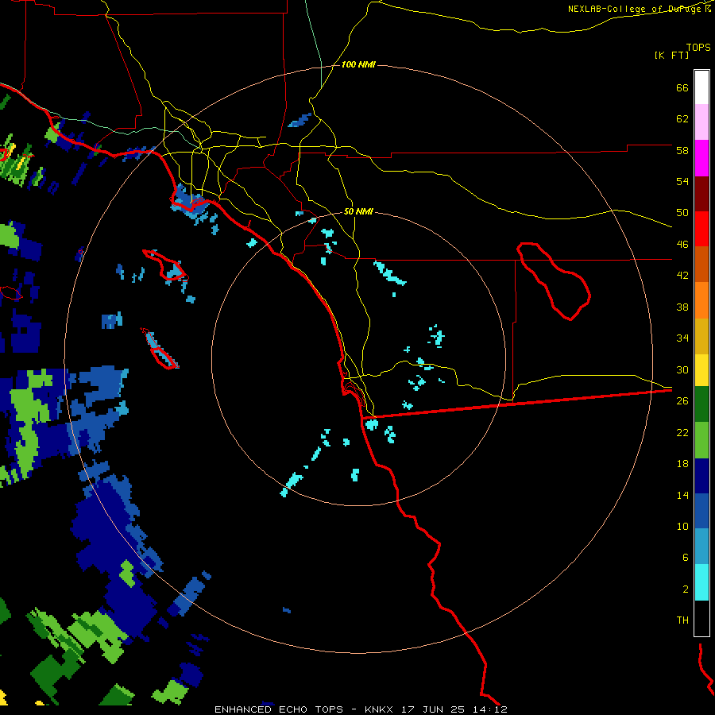The image size is (715, 715).
Task: Click the '62' legend value
Action: tap(682, 119)
